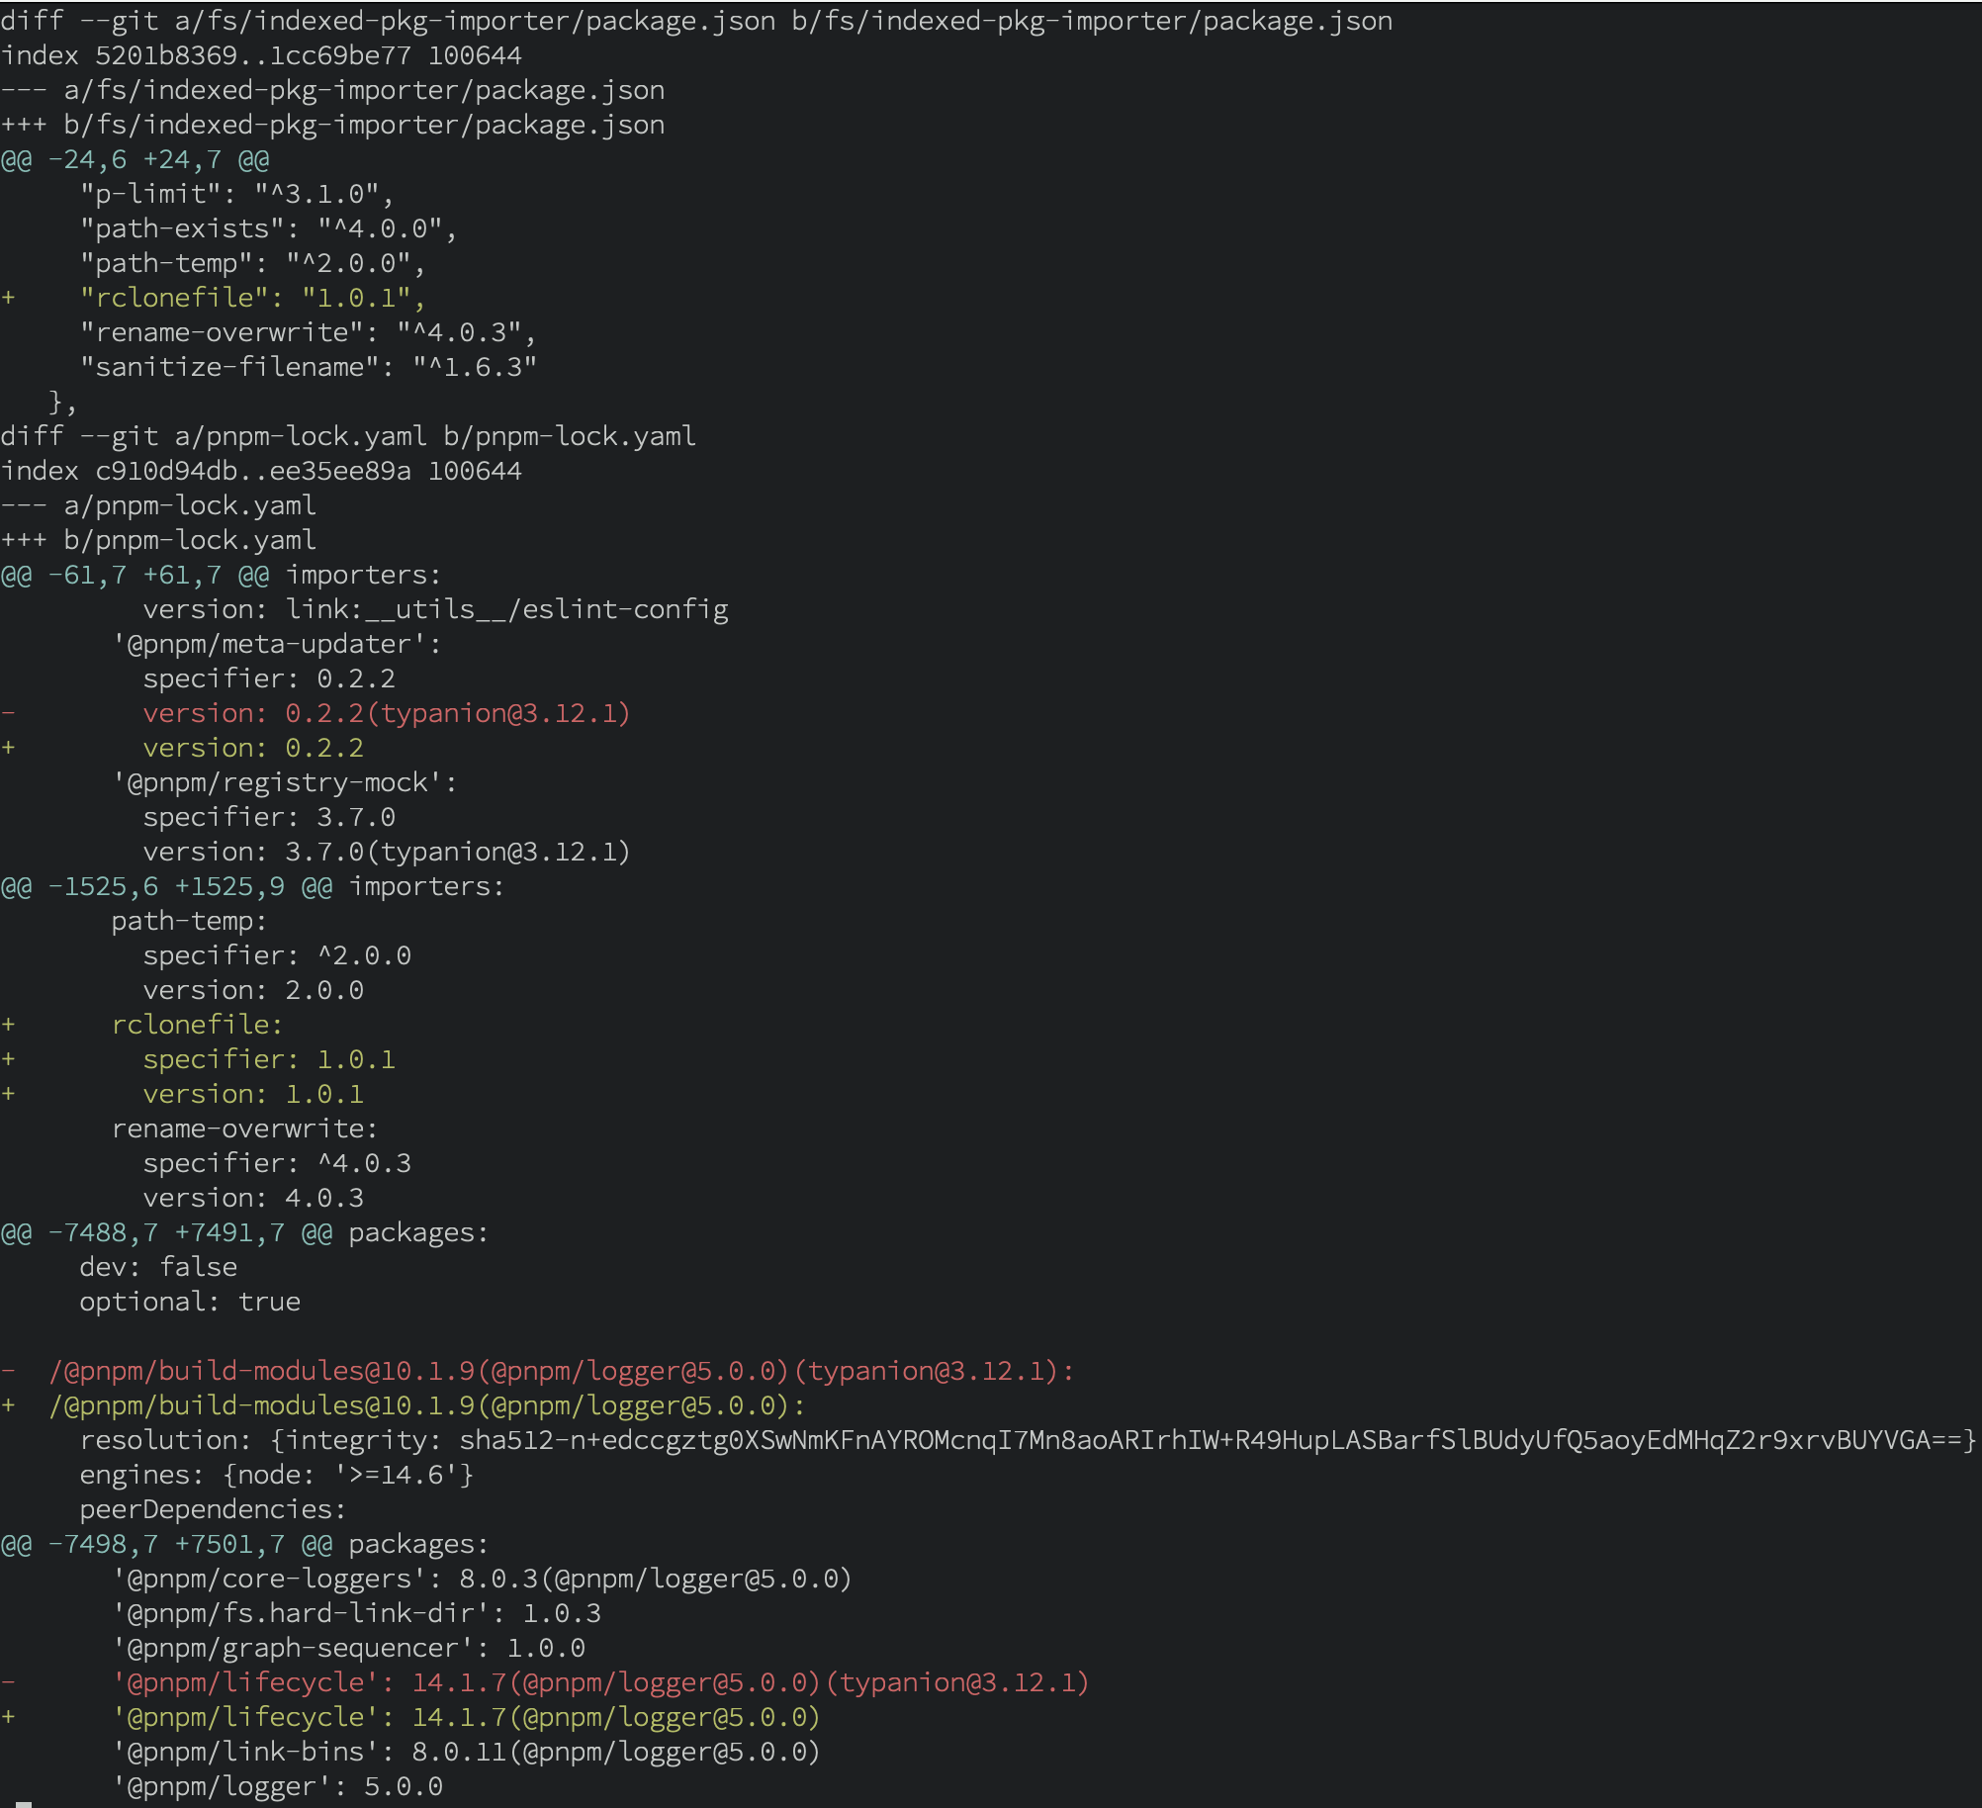Click the added rclonefile: yaml key
Viewport: 1982px width, 1808px height.
(197, 1025)
